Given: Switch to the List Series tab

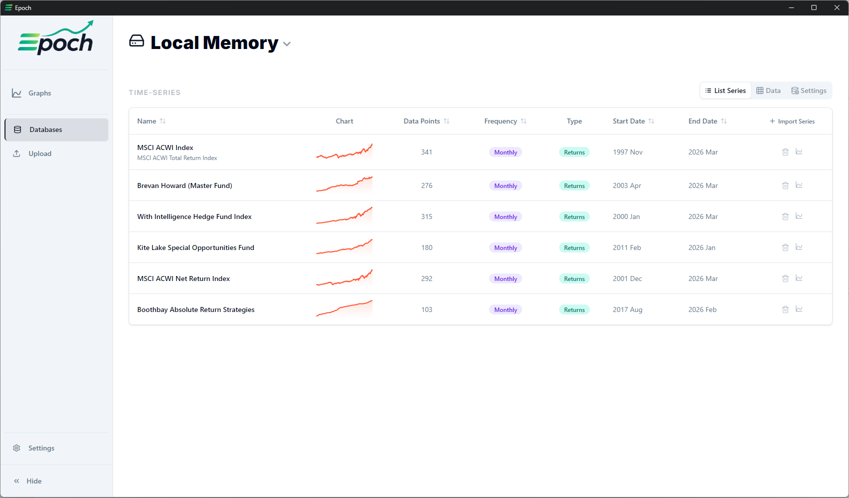Looking at the screenshot, I should click(x=725, y=90).
